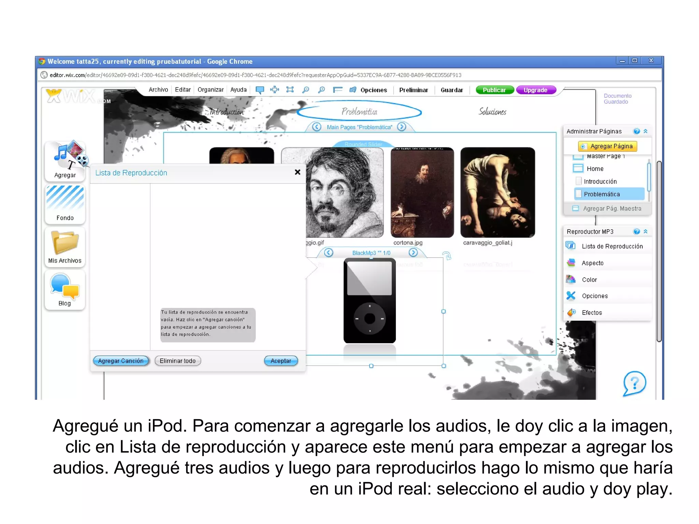Click the move arrows toolbar icon

(x=274, y=90)
